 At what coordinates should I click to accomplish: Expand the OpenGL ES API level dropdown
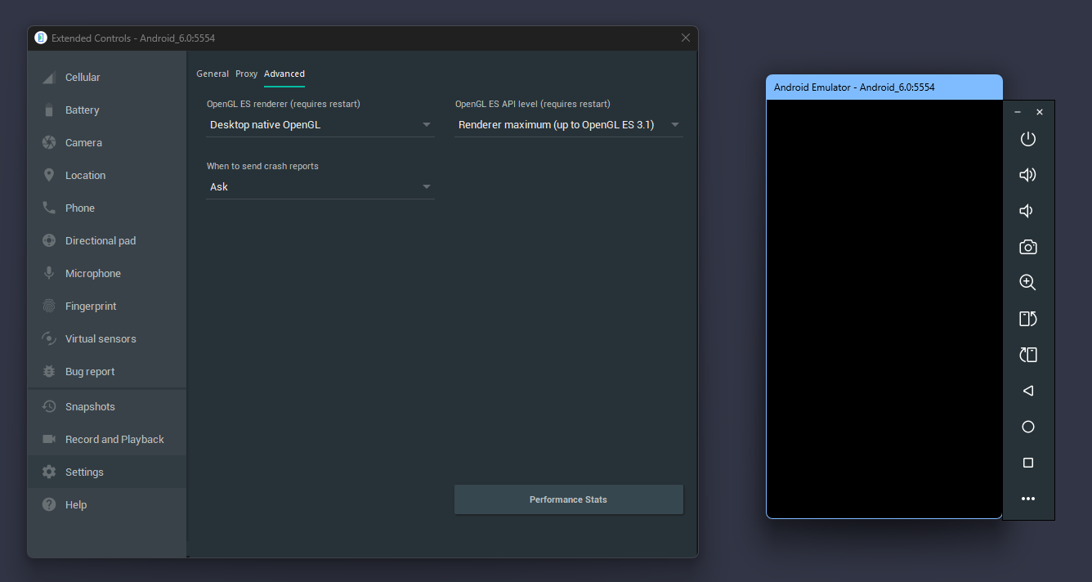click(x=568, y=125)
